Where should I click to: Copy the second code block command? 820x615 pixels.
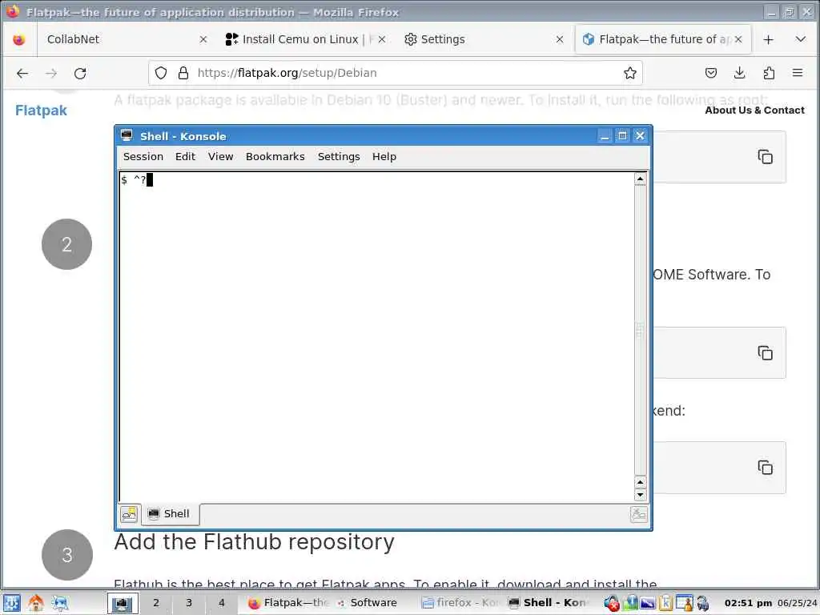tap(765, 353)
